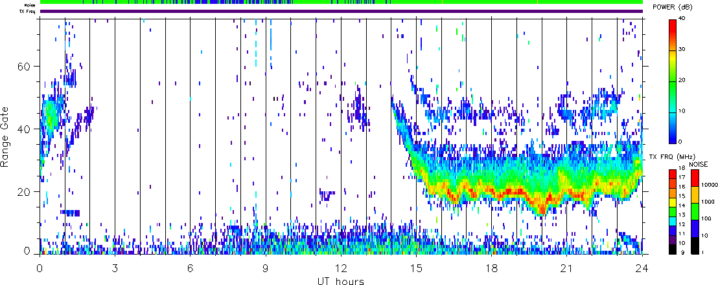Viewport: 718px width, 285px height.
Task: Click the '9' label on the TX FRQ legend
Action: (x=683, y=253)
